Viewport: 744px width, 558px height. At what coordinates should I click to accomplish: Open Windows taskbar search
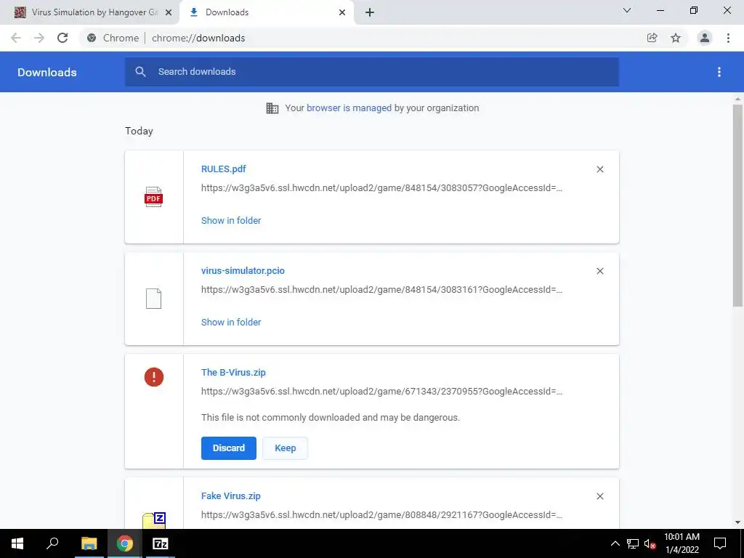click(x=52, y=543)
